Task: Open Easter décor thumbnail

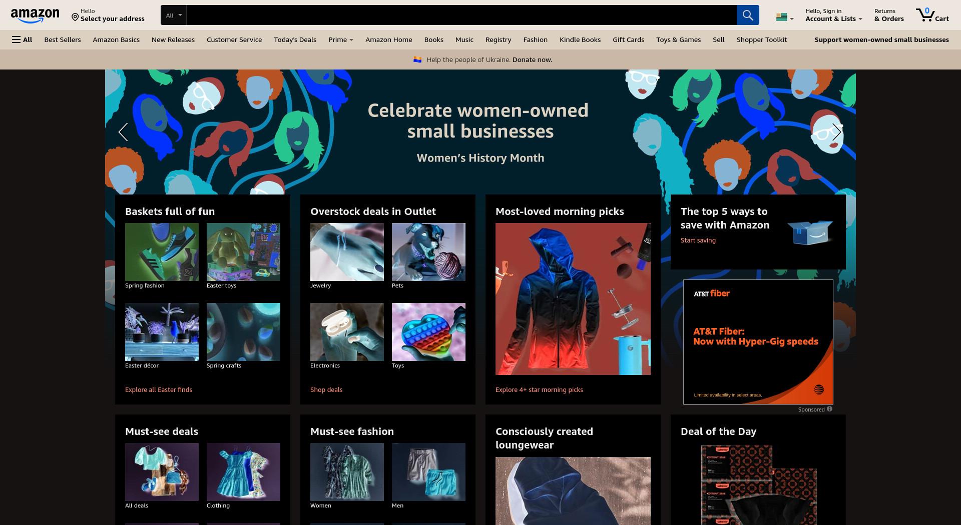Action: point(162,332)
